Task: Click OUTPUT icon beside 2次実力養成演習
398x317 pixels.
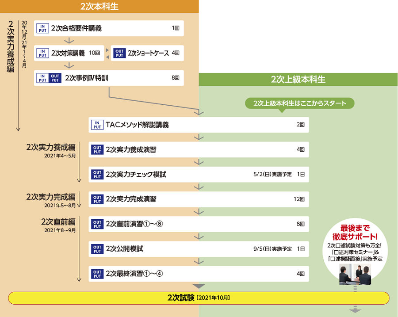Action: (x=97, y=149)
